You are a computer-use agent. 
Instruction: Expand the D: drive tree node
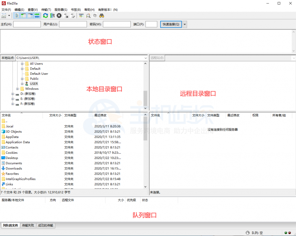[x=12, y=94]
